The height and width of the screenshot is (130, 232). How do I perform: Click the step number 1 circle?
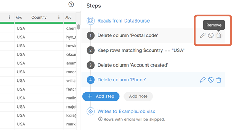[90, 35]
